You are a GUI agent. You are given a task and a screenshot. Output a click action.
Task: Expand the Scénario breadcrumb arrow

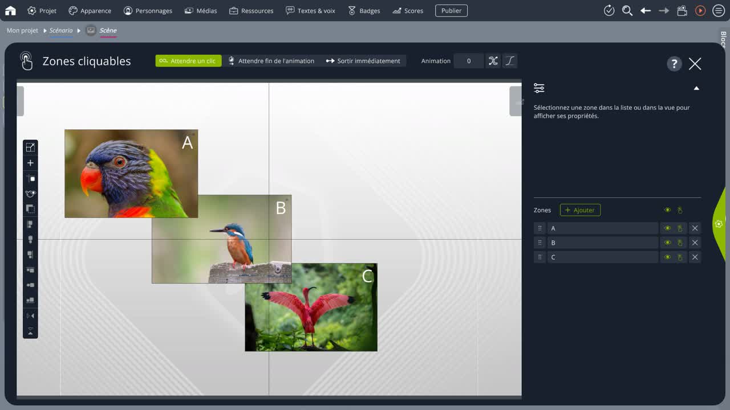pos(79,31)
